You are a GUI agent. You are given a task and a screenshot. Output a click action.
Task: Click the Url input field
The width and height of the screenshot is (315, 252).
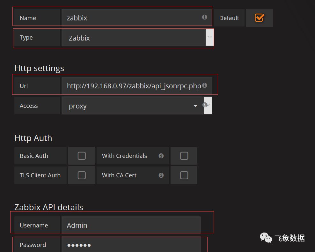pos(137,86)
